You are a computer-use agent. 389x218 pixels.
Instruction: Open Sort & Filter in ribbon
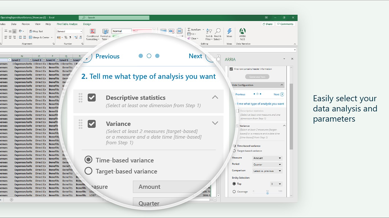[209, 34]
